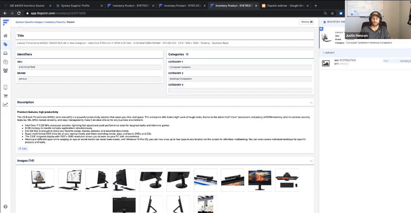Screen dimensions: 411x213
Task: Collapse the Description section chevron
Action: click(x=311, y=103)
